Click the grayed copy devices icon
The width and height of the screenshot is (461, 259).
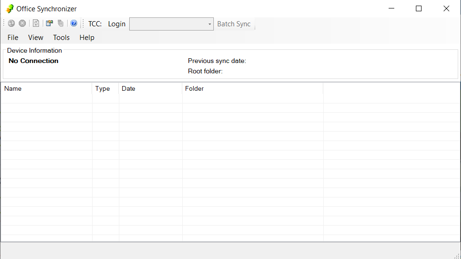coord(61,23)
